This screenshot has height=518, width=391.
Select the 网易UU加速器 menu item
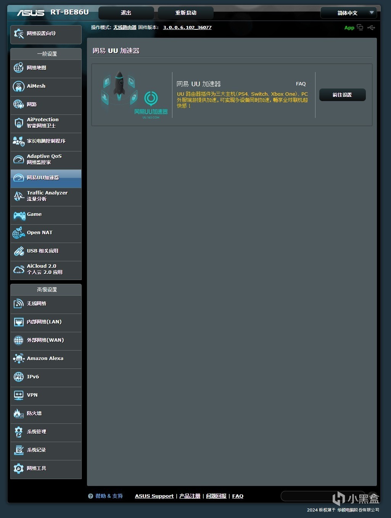[x=46, y=178]
